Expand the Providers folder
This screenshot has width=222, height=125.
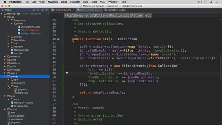8,47
